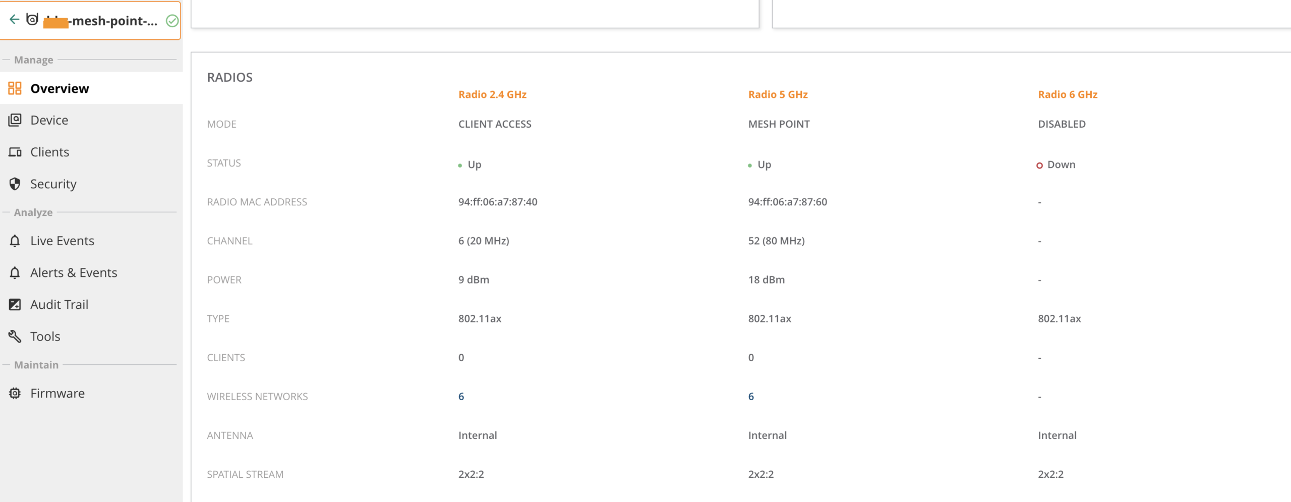Click the access point device icon

[x=32, y=20]
